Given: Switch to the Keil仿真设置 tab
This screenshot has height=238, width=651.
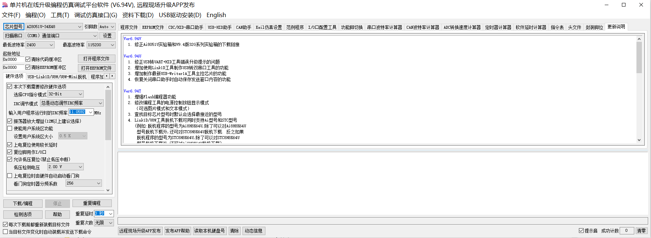Looking at the screenshot, I should coord(269,27).
